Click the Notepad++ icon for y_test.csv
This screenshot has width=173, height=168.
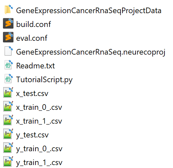pyautogui.click(x=8, y=134)
